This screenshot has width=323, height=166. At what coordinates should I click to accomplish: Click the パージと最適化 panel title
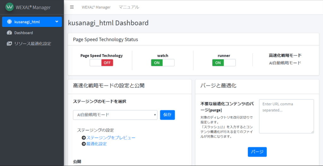218,86
